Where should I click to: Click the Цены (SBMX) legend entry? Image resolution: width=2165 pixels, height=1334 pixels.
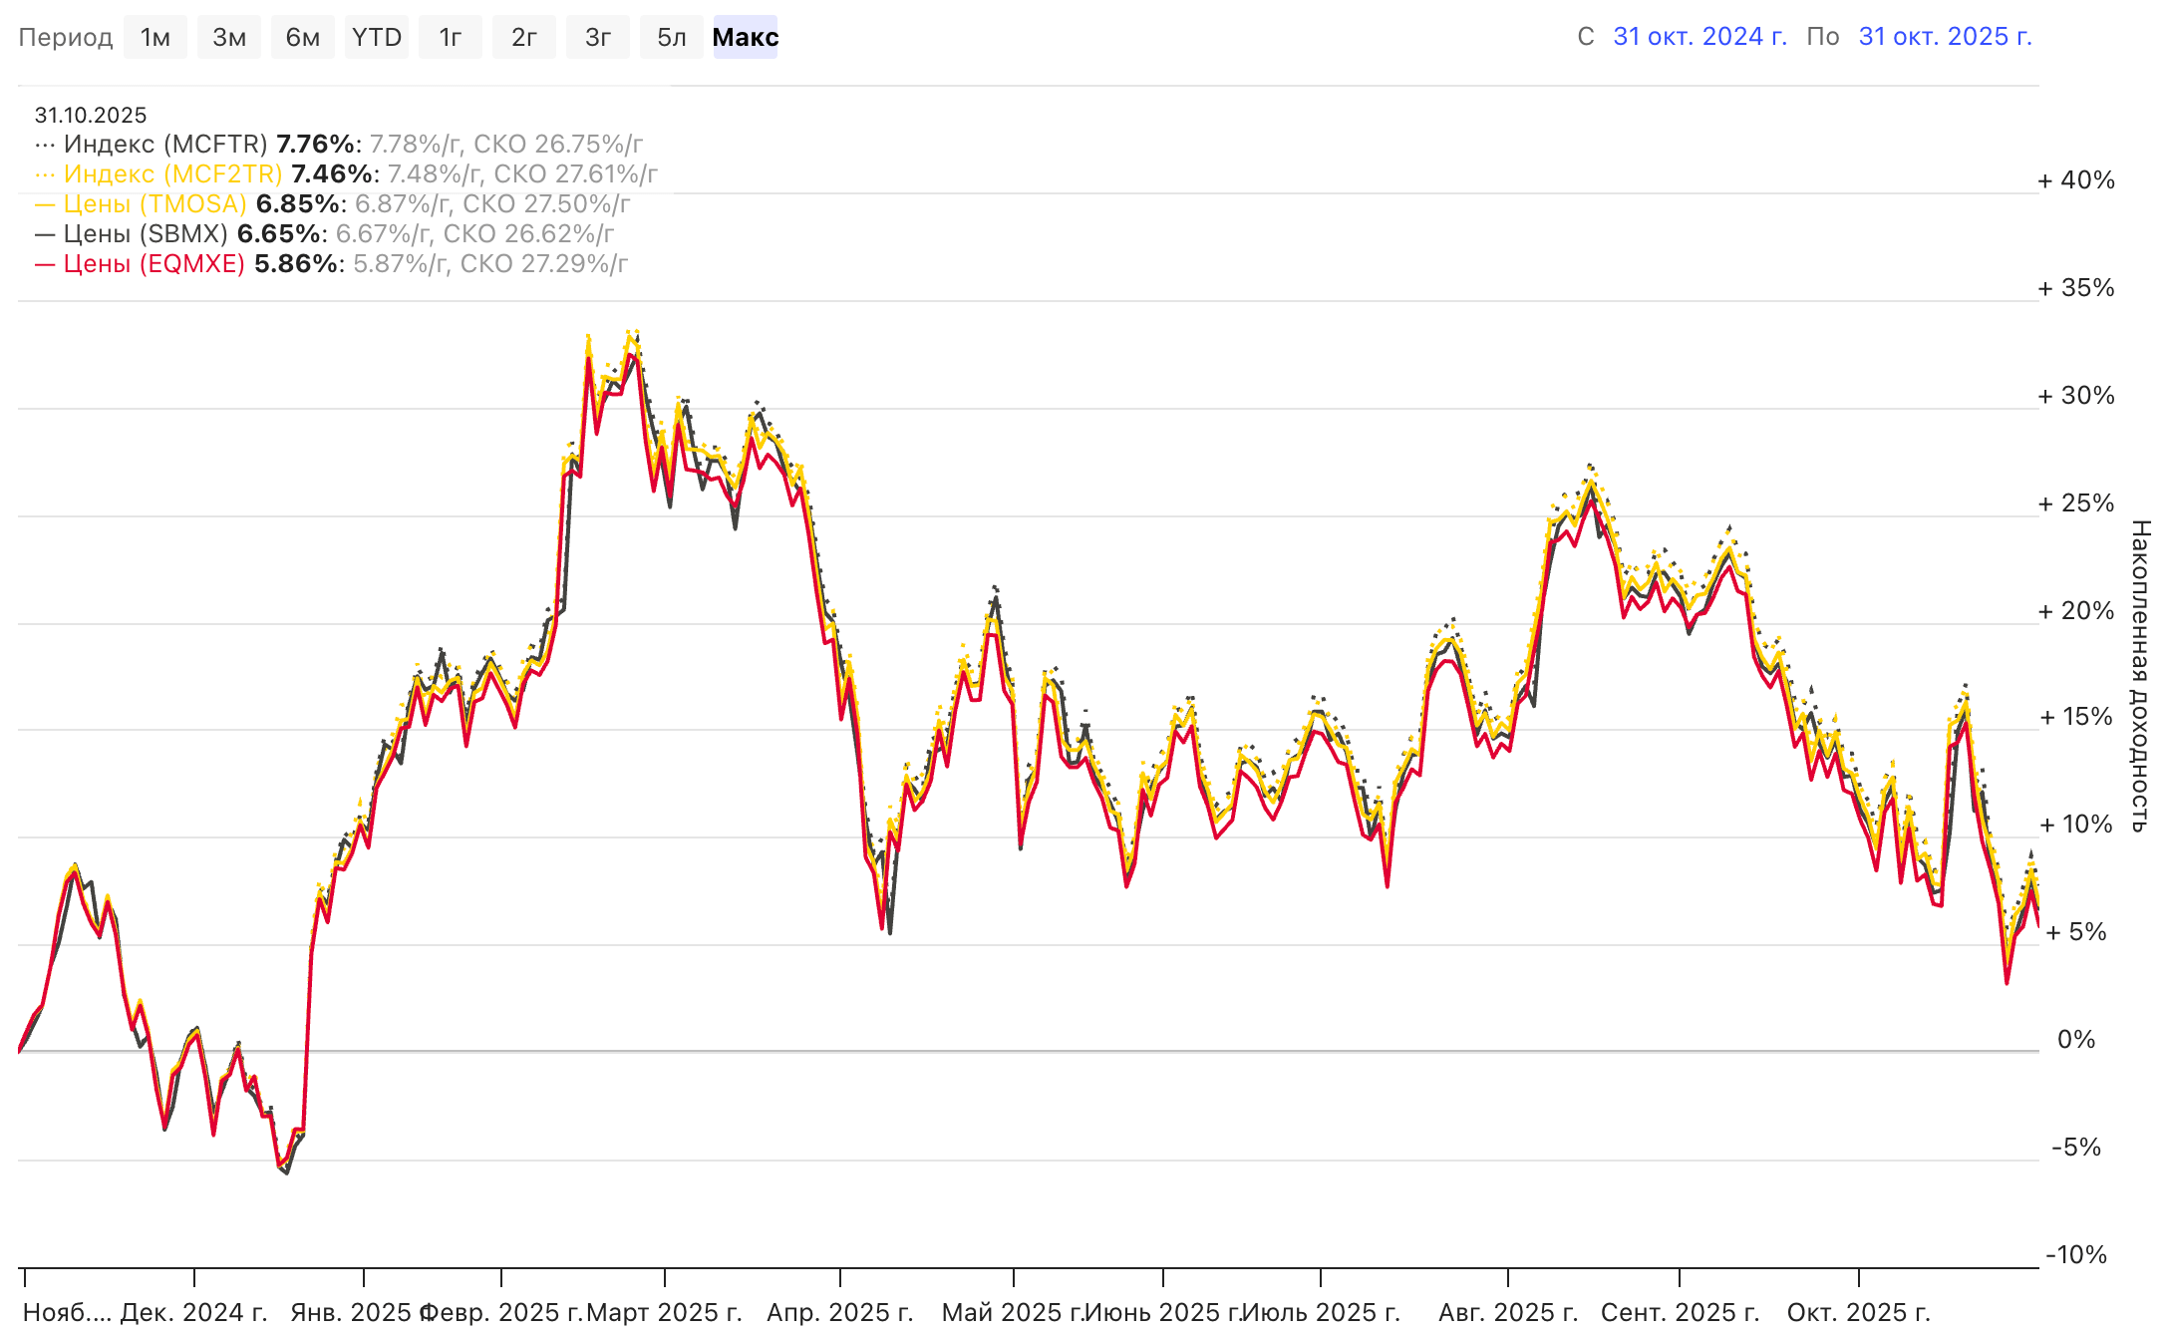(x=146, y=234)
